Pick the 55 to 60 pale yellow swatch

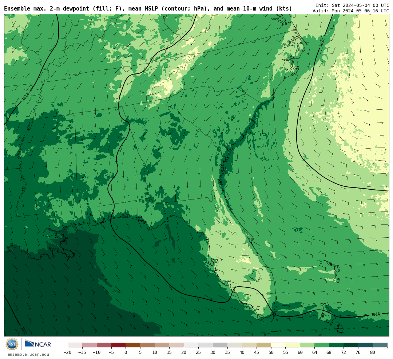point(293,345)
